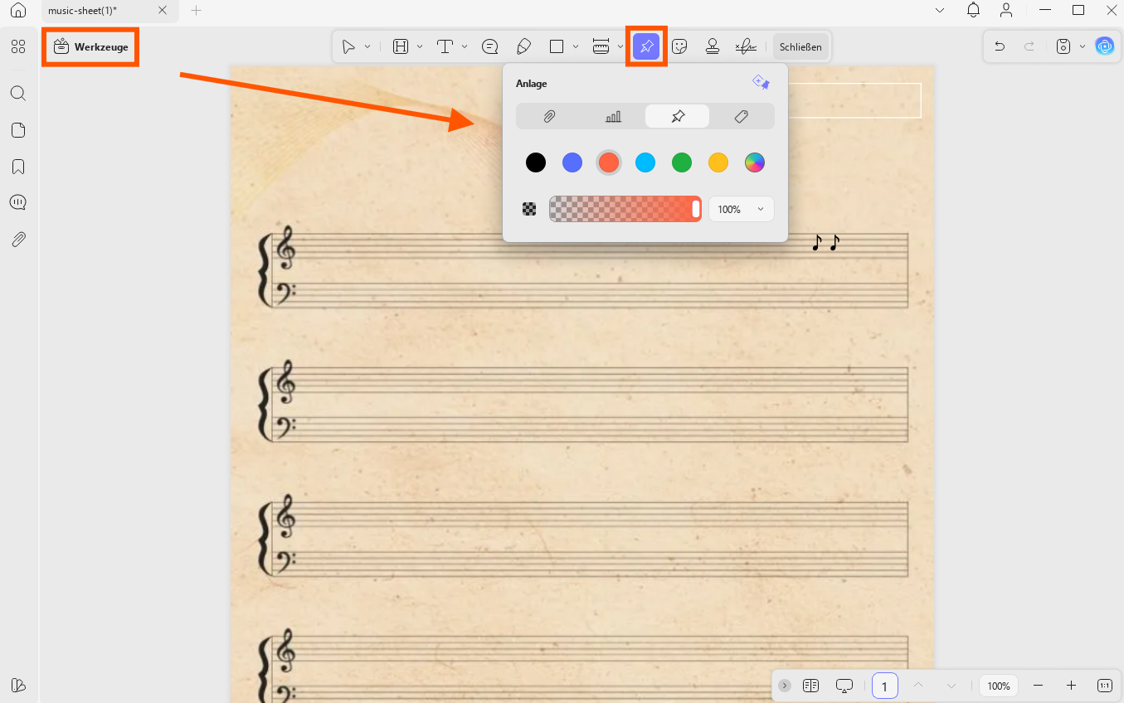The image size is (1124, 703).
Task: Select the rectangle shape tool
Action: 557,47
